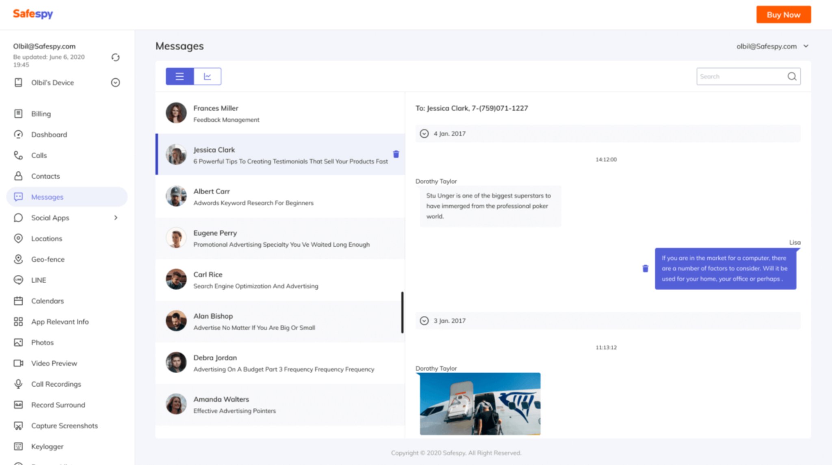Click the search magnifier icon
The image size is (832, 465).
[x=792, y=76]
